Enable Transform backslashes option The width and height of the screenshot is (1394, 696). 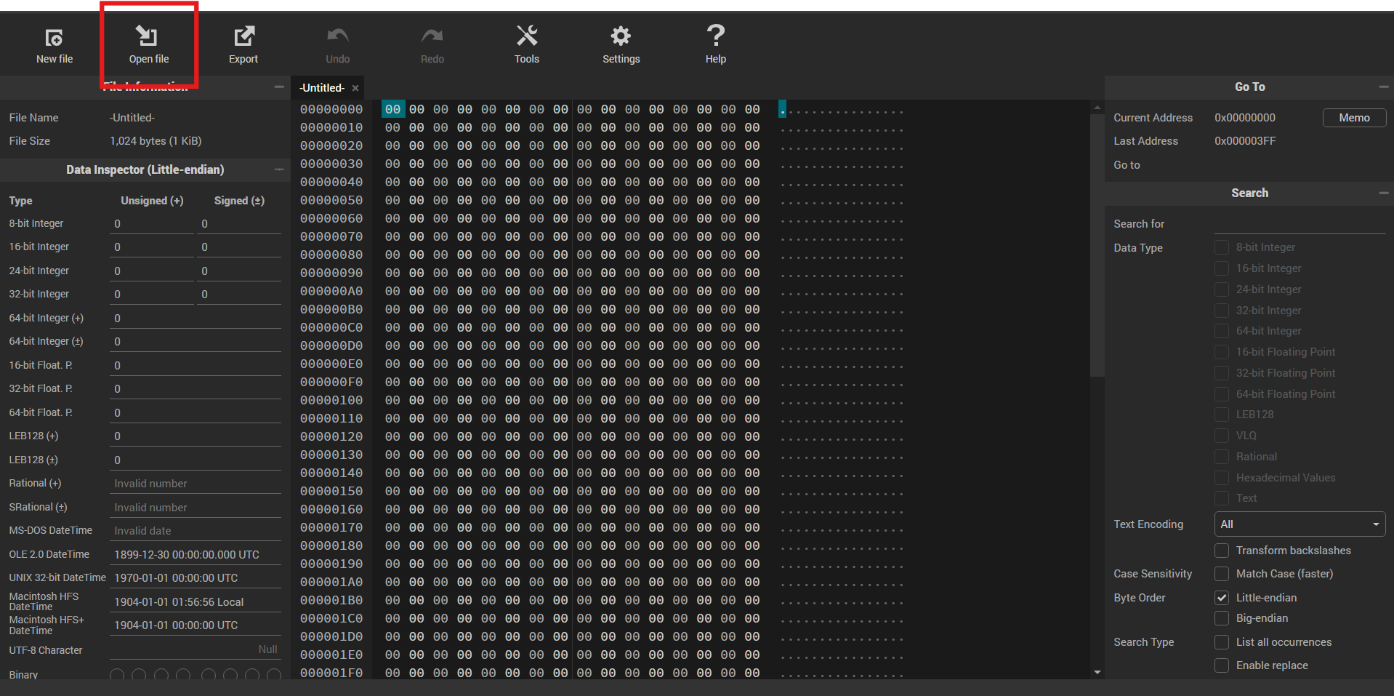click(x=1222, y=551)
